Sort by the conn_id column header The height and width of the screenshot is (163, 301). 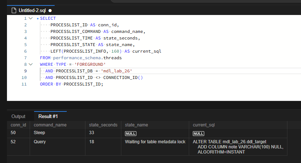point(18,125)
